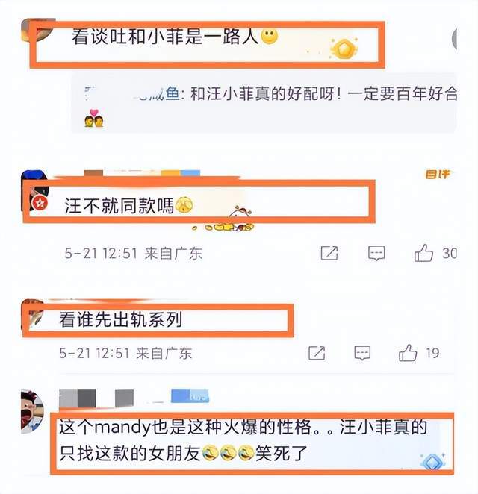Viewport: 478px width, 494px height.
Task: Tap the gold pentagon badge in top comment
Action: (343, 49)
